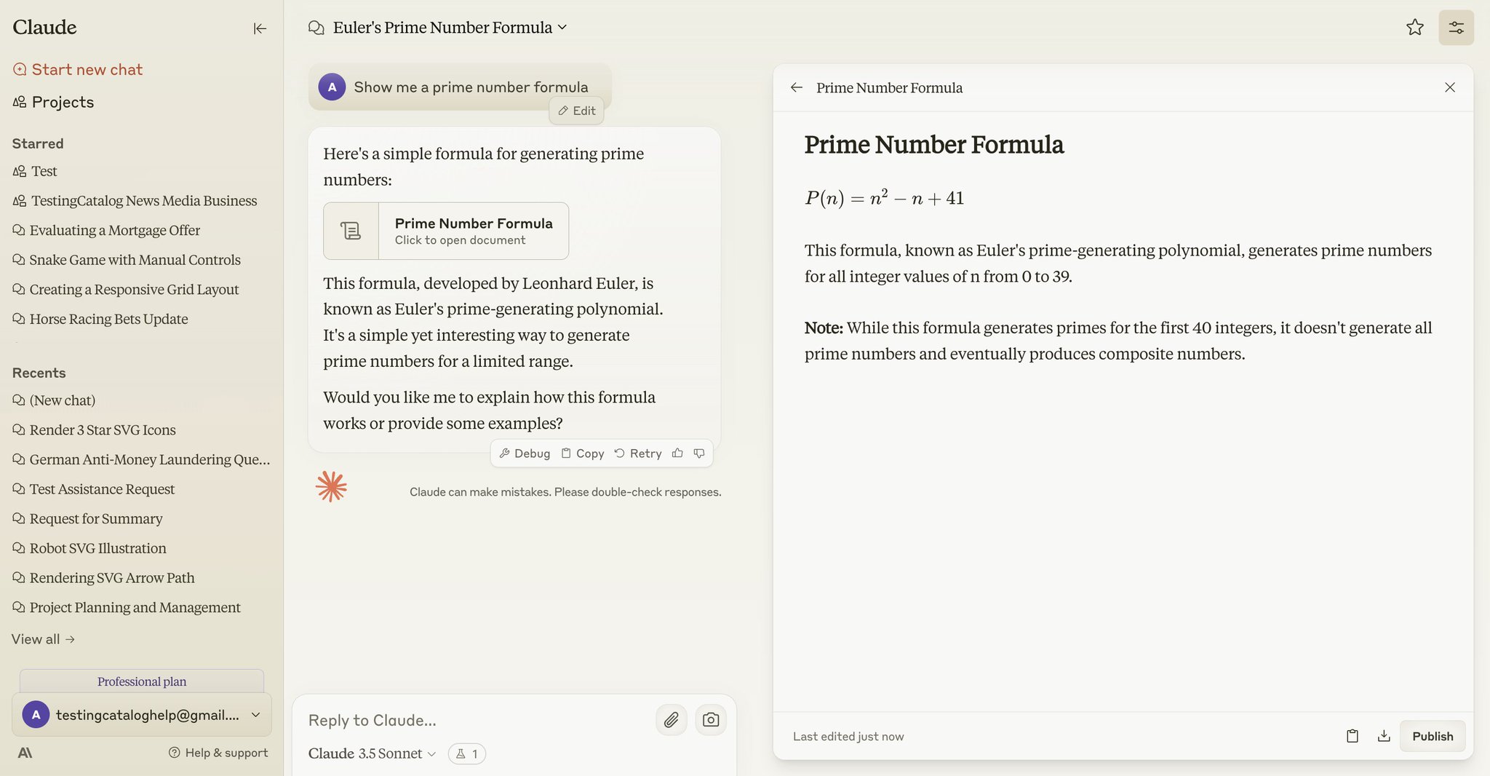Click the Anthropic logo at sidebar bottom
The image size is (1490, 776).
(x=25, y=753)
